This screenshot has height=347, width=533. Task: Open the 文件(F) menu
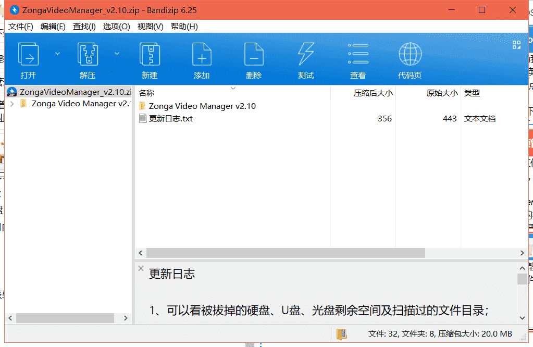(21, 27)
